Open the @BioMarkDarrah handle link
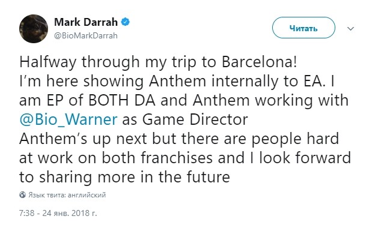 [86, 35]
